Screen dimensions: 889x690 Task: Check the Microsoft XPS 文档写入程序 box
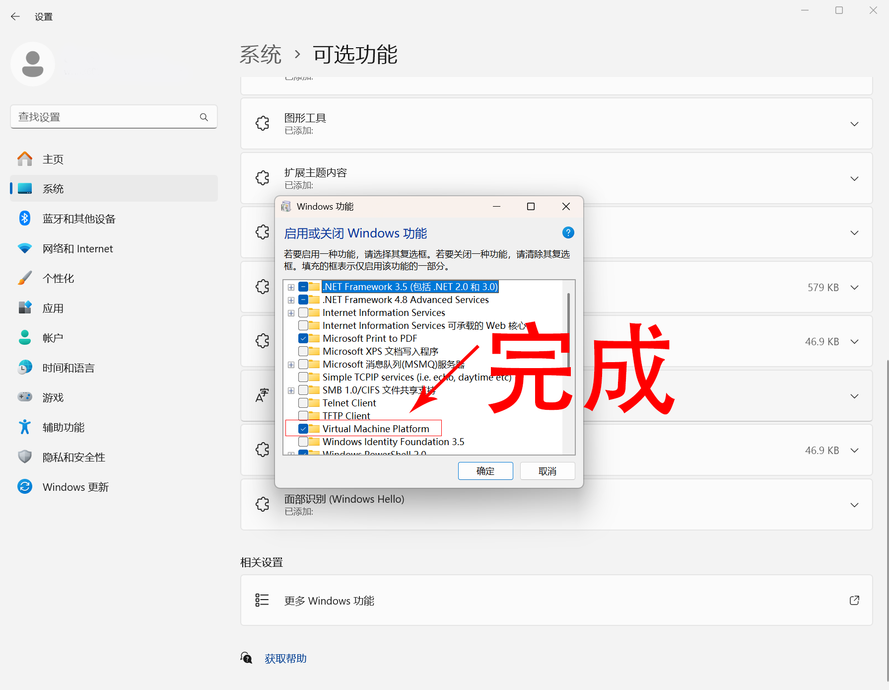tap(303, 351)
